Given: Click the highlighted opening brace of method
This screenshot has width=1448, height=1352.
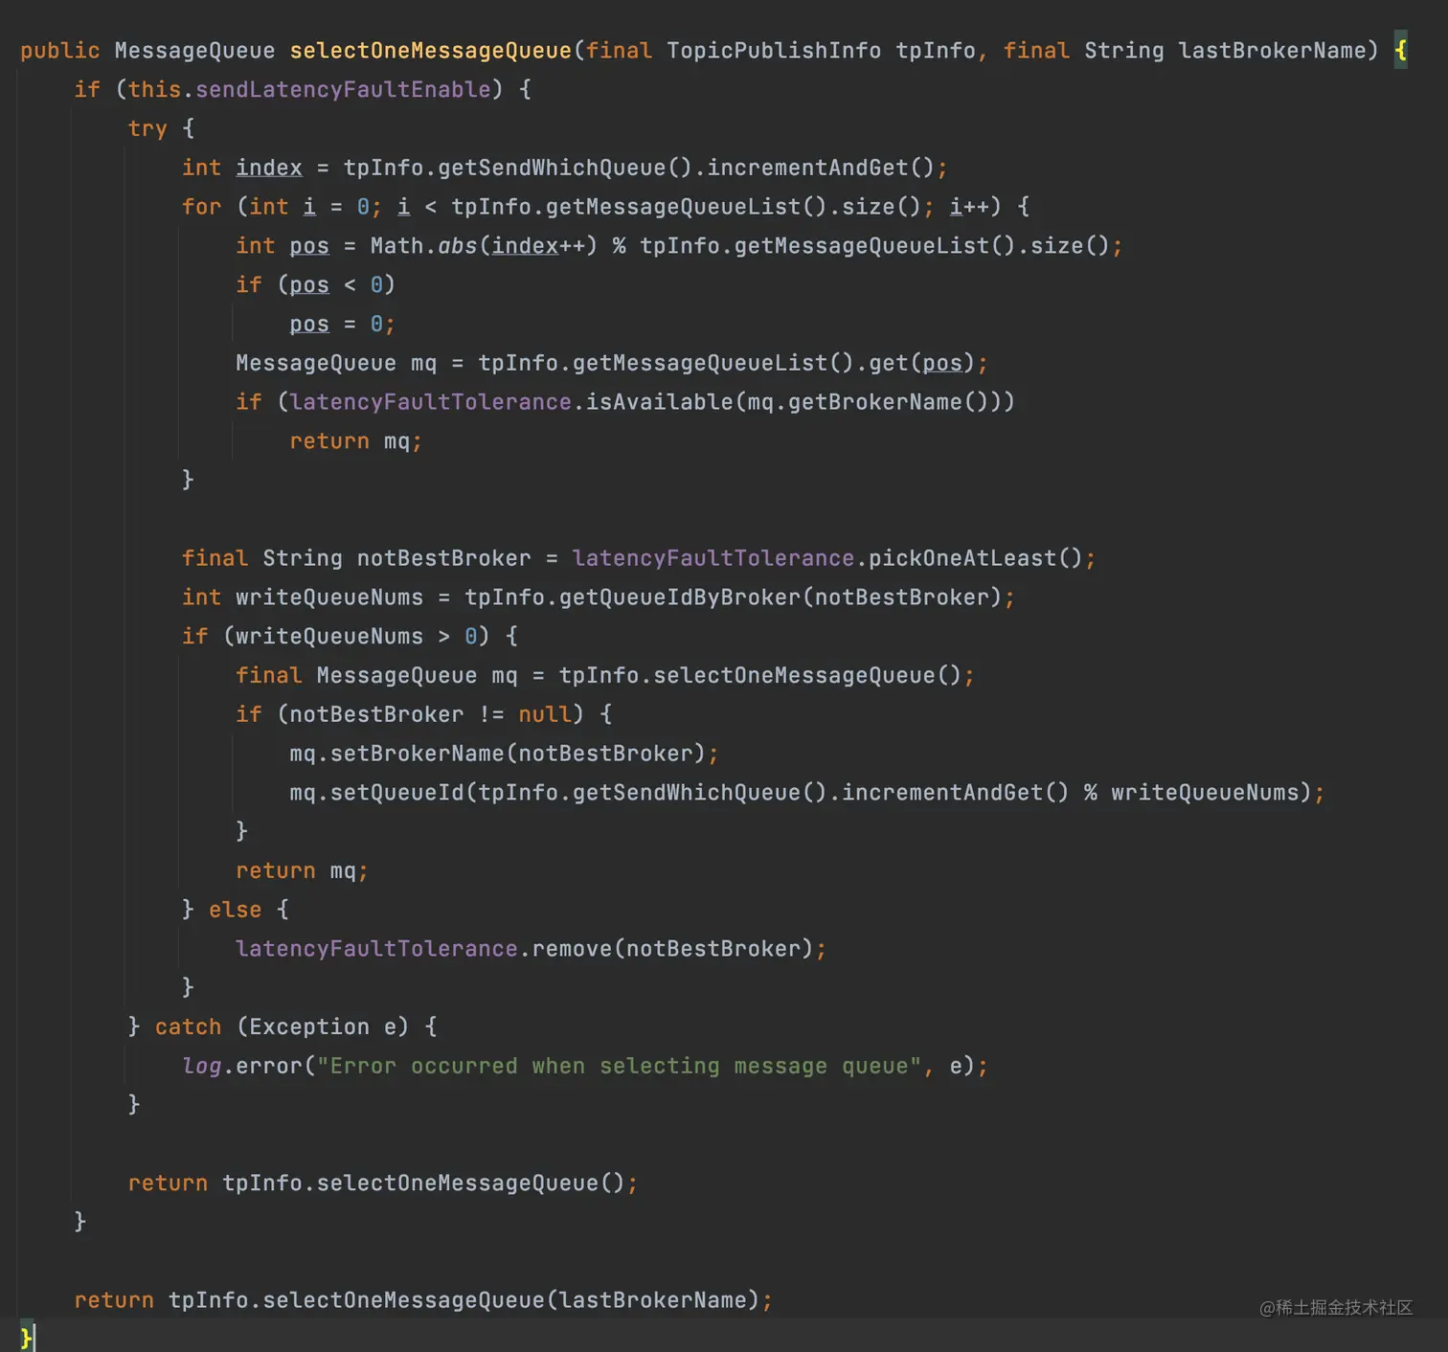Looking at the screenshot, I should click(x=1401, y=51).
